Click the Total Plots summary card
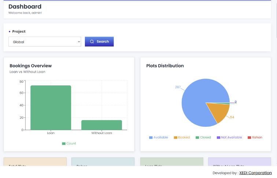 (x=35, y=162)
